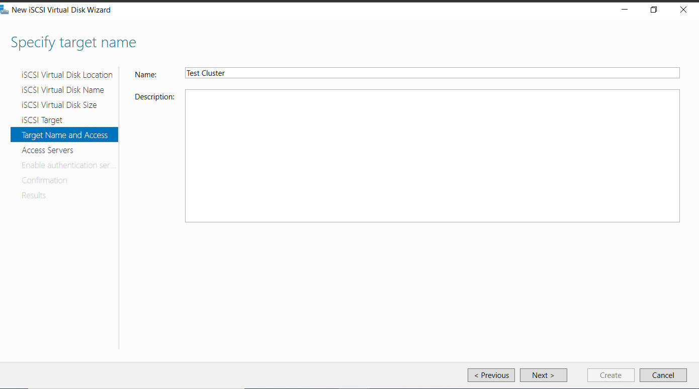Screen dimensions: 699x389
Task: Proceed with the Next button
Action: click(543, 375)
